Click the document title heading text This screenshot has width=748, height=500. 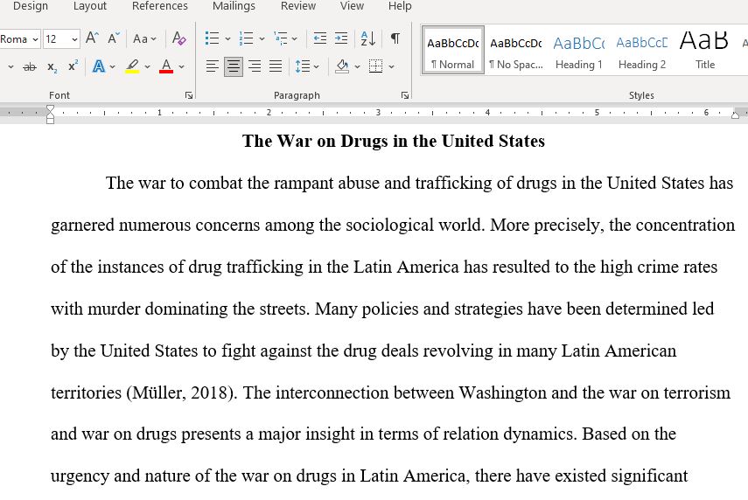(394, 141)
